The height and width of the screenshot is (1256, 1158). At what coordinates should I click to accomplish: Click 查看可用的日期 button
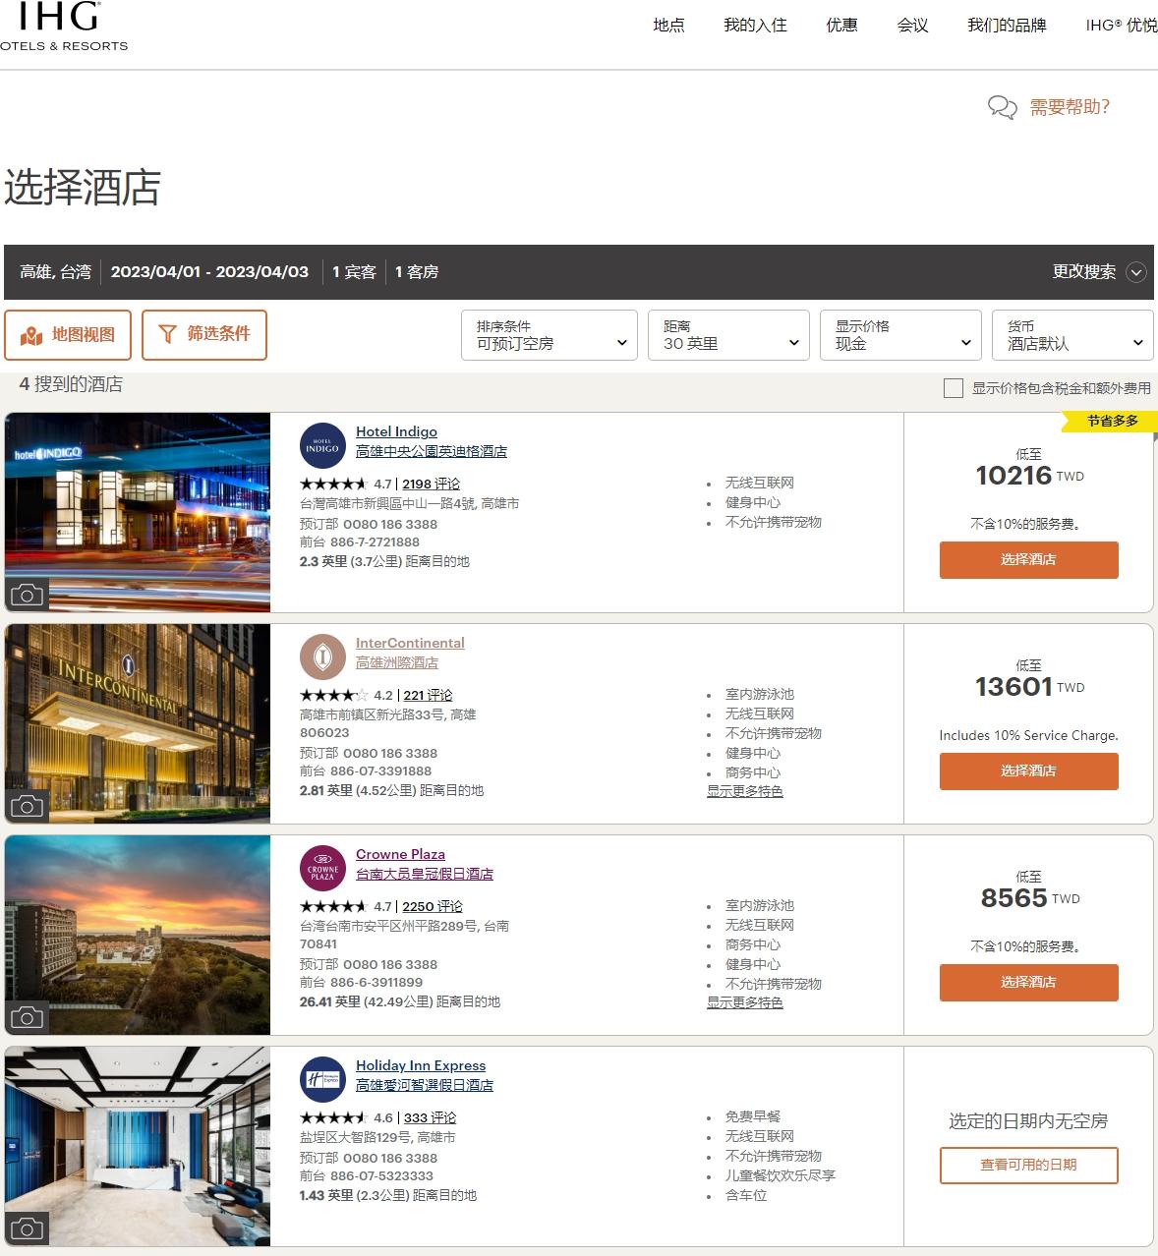tap(1028, 1166)
